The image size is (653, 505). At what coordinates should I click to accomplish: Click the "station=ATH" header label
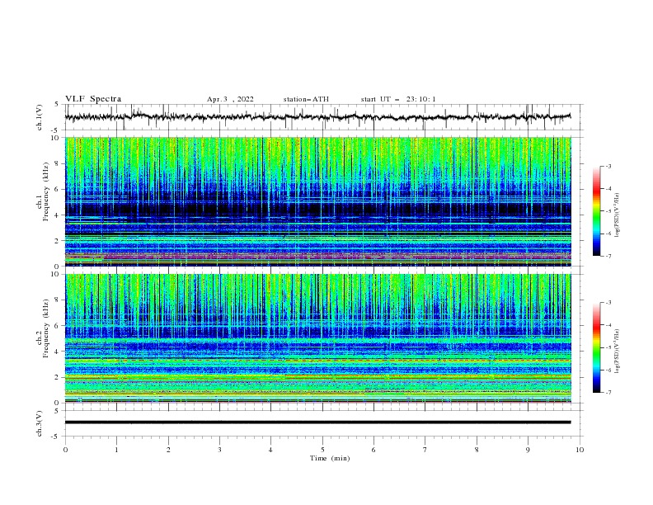tap(306, 99)
